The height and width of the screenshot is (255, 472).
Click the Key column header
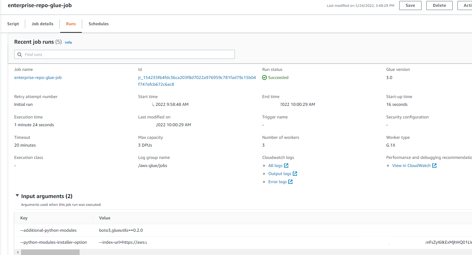(24, 218)
